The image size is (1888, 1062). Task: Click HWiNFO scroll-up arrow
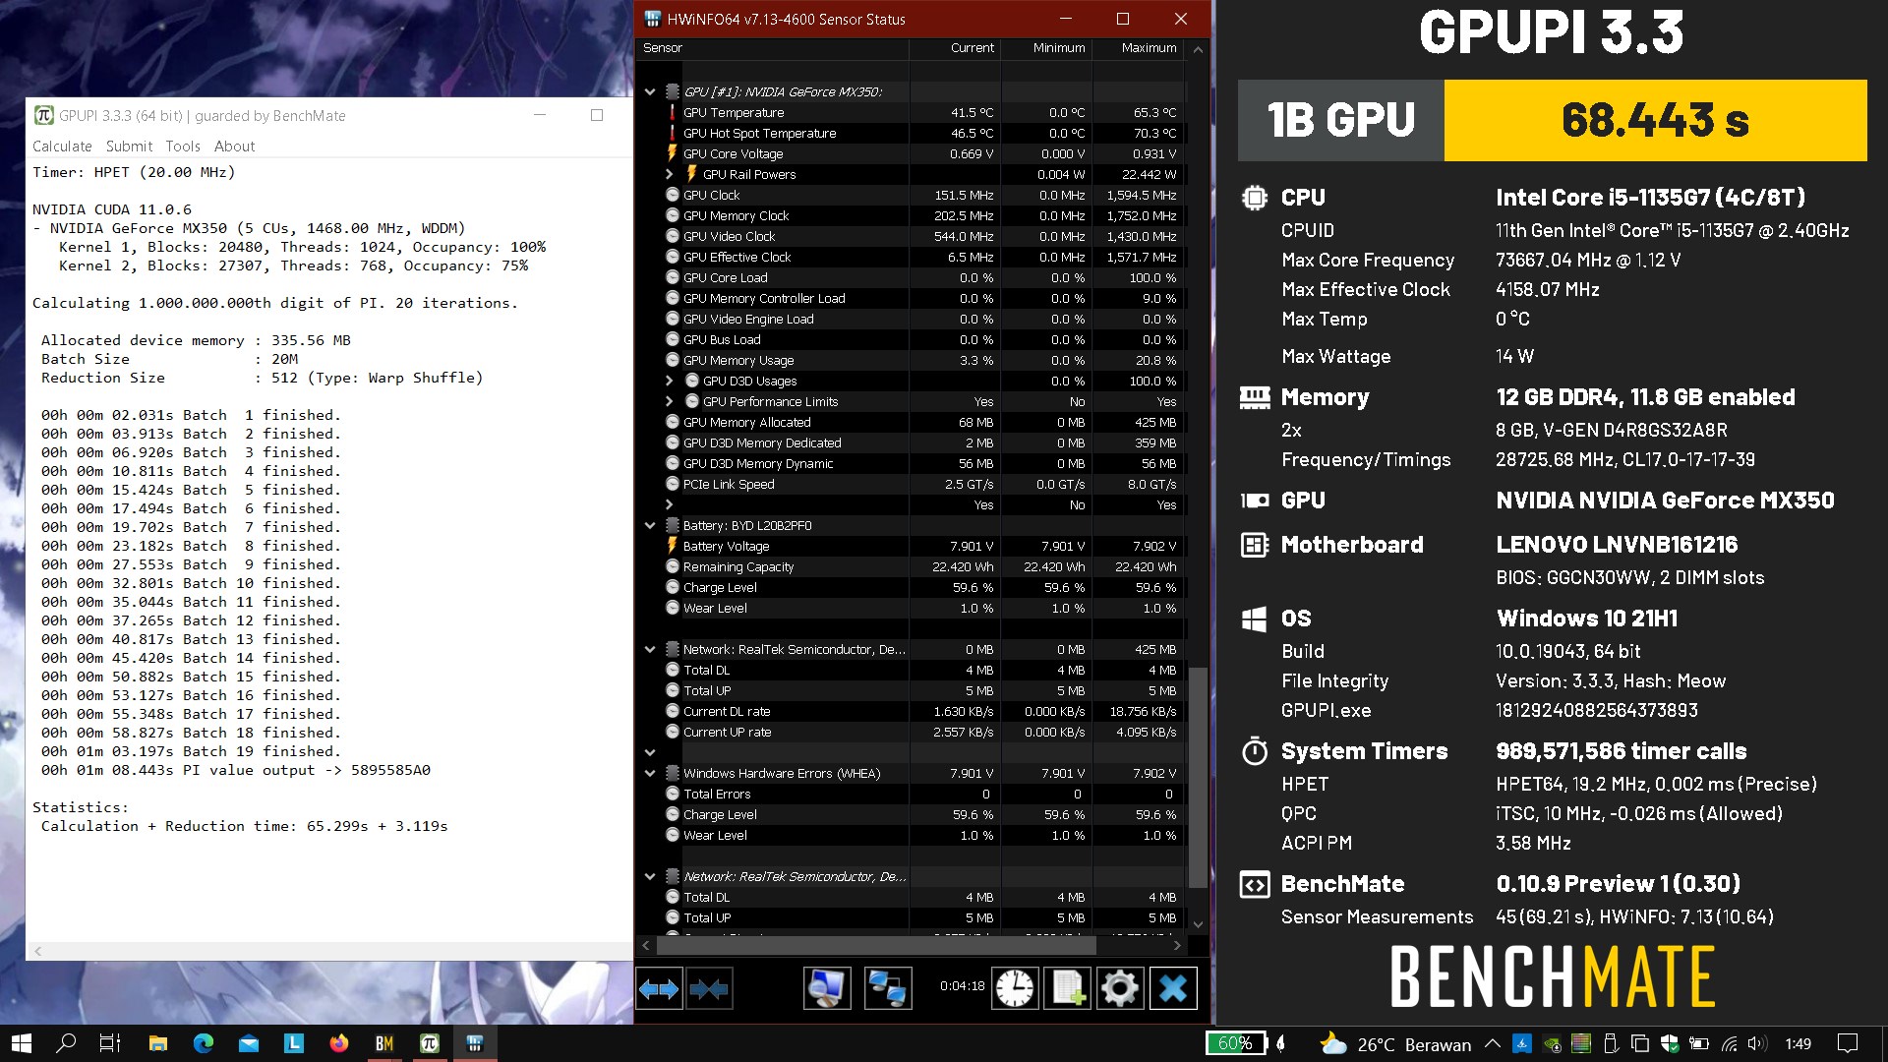tap(1198, 49)
